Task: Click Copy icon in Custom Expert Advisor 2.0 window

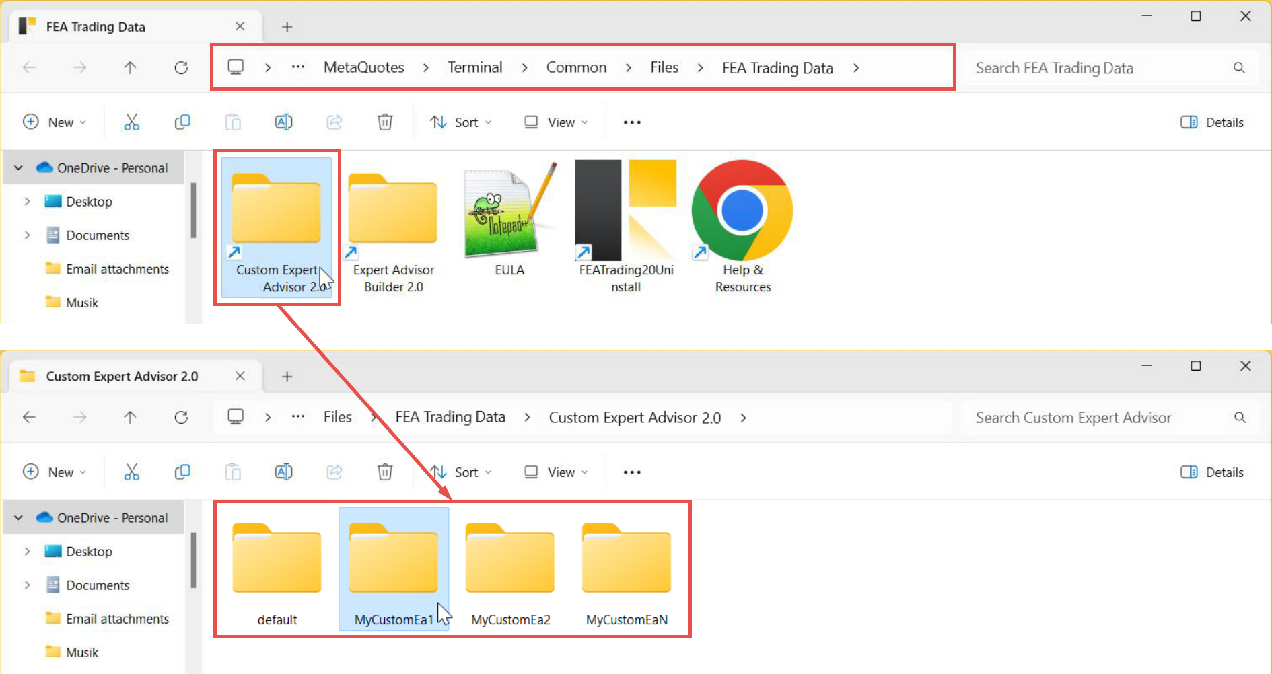Action: 182,472
